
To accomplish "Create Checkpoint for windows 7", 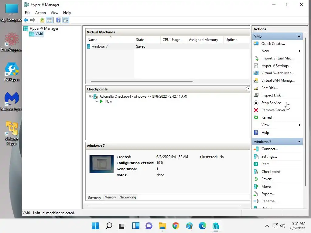I will [x=271, y=172].
